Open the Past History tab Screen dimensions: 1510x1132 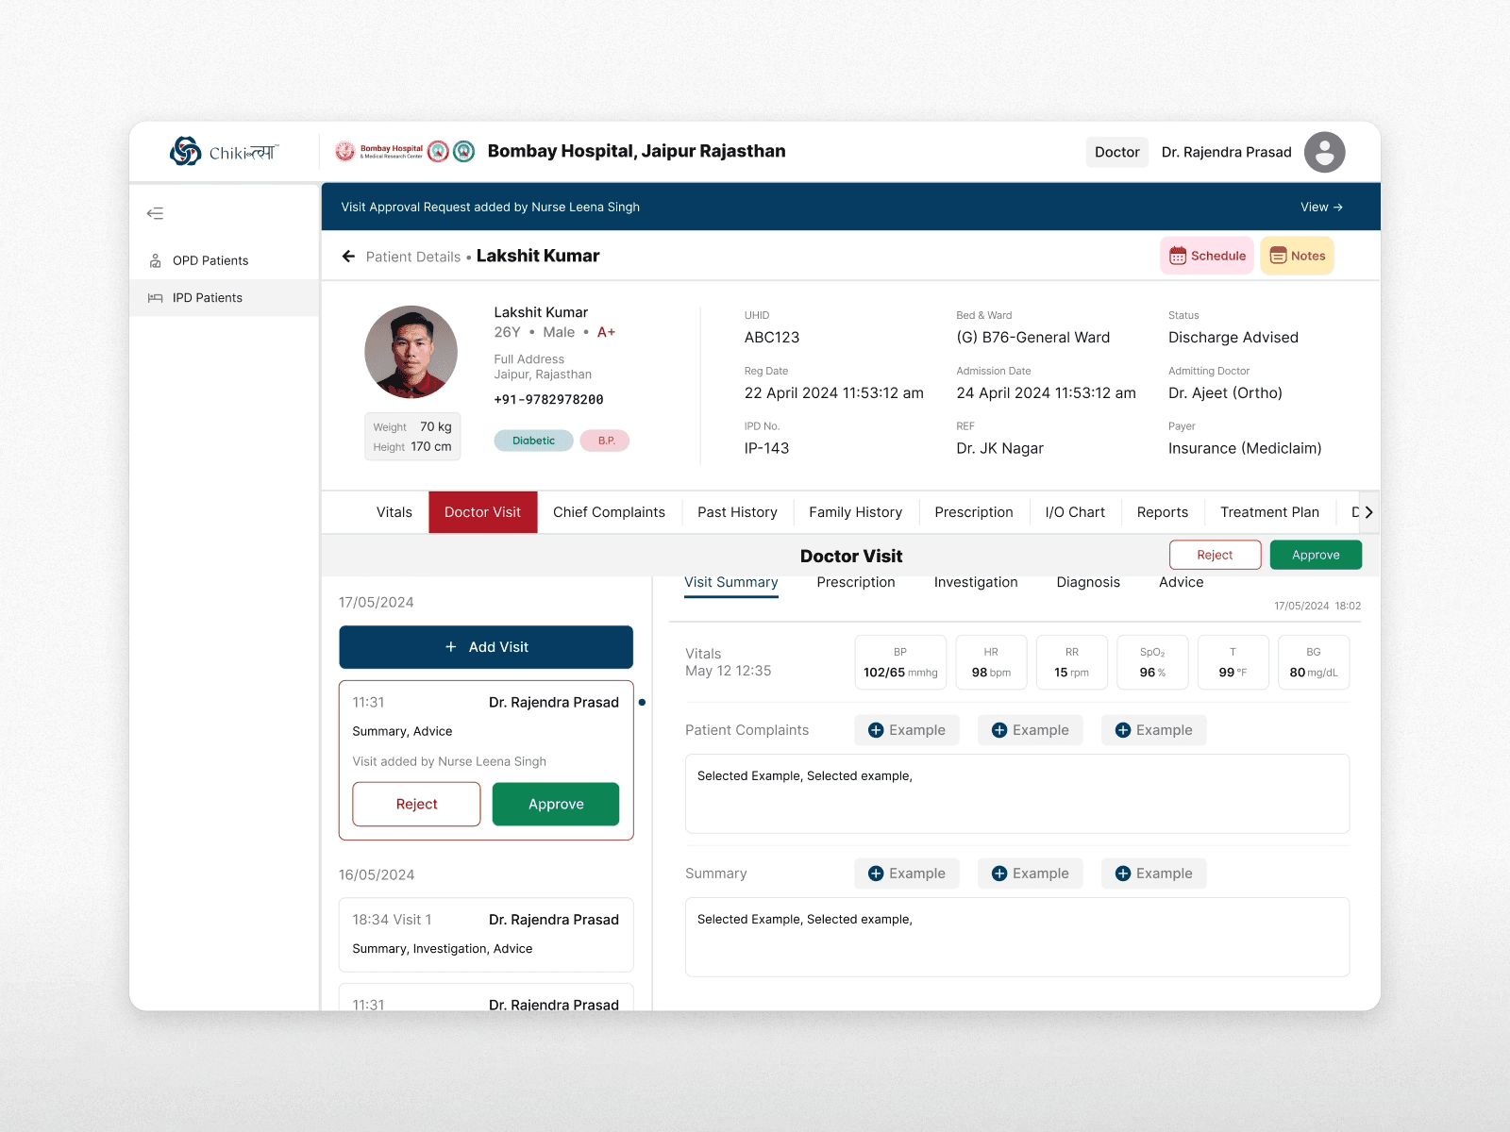click(737, 512)
